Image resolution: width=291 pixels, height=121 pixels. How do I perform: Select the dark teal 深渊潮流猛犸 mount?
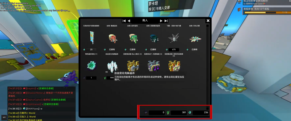(x=153, y=39)
